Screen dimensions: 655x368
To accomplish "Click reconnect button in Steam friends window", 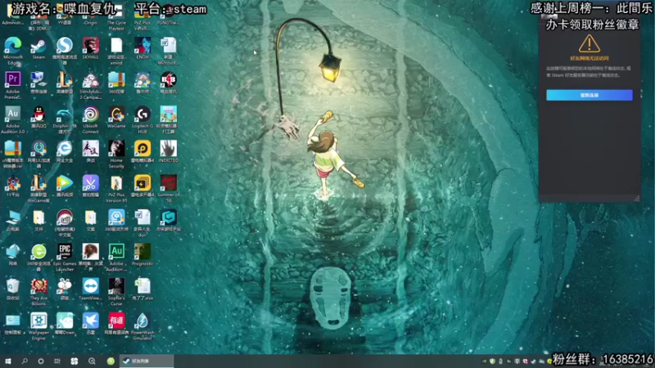I will 589,95.
